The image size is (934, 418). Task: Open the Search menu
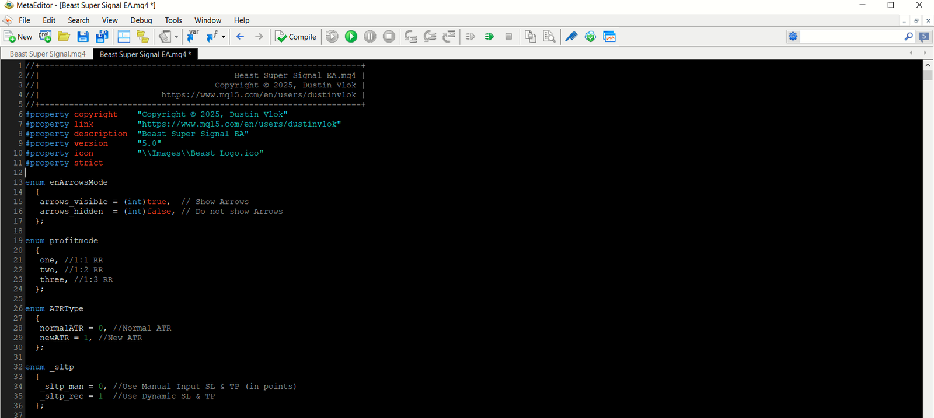tap(79, 20)
